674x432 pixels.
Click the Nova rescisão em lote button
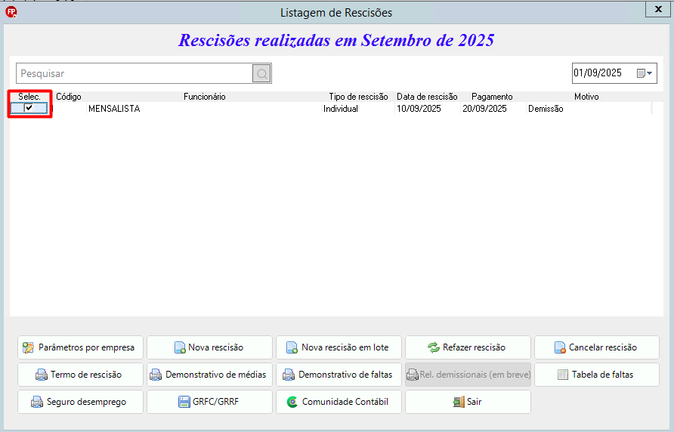click(x=339, y=347)
